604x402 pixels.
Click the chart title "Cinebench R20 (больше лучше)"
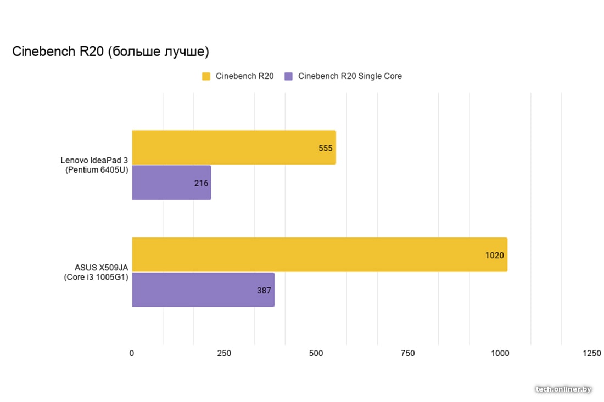coord(110,52)
